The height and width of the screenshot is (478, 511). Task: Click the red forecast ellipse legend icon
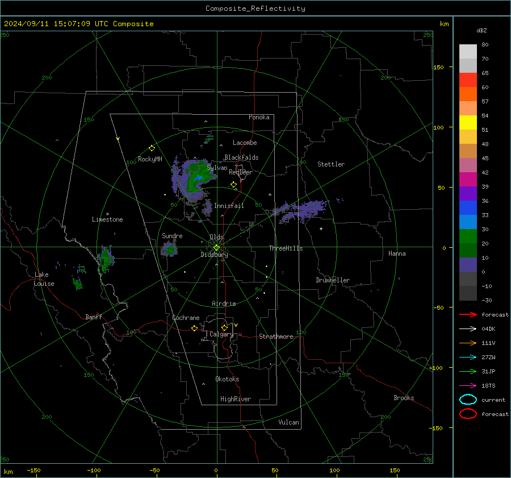point(468,414)
